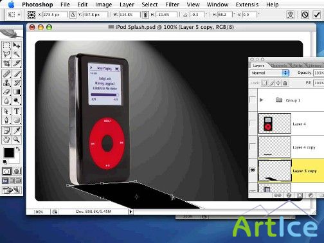Select the Eyedropper tool
The image size is (324, 243).
(17, 130)
